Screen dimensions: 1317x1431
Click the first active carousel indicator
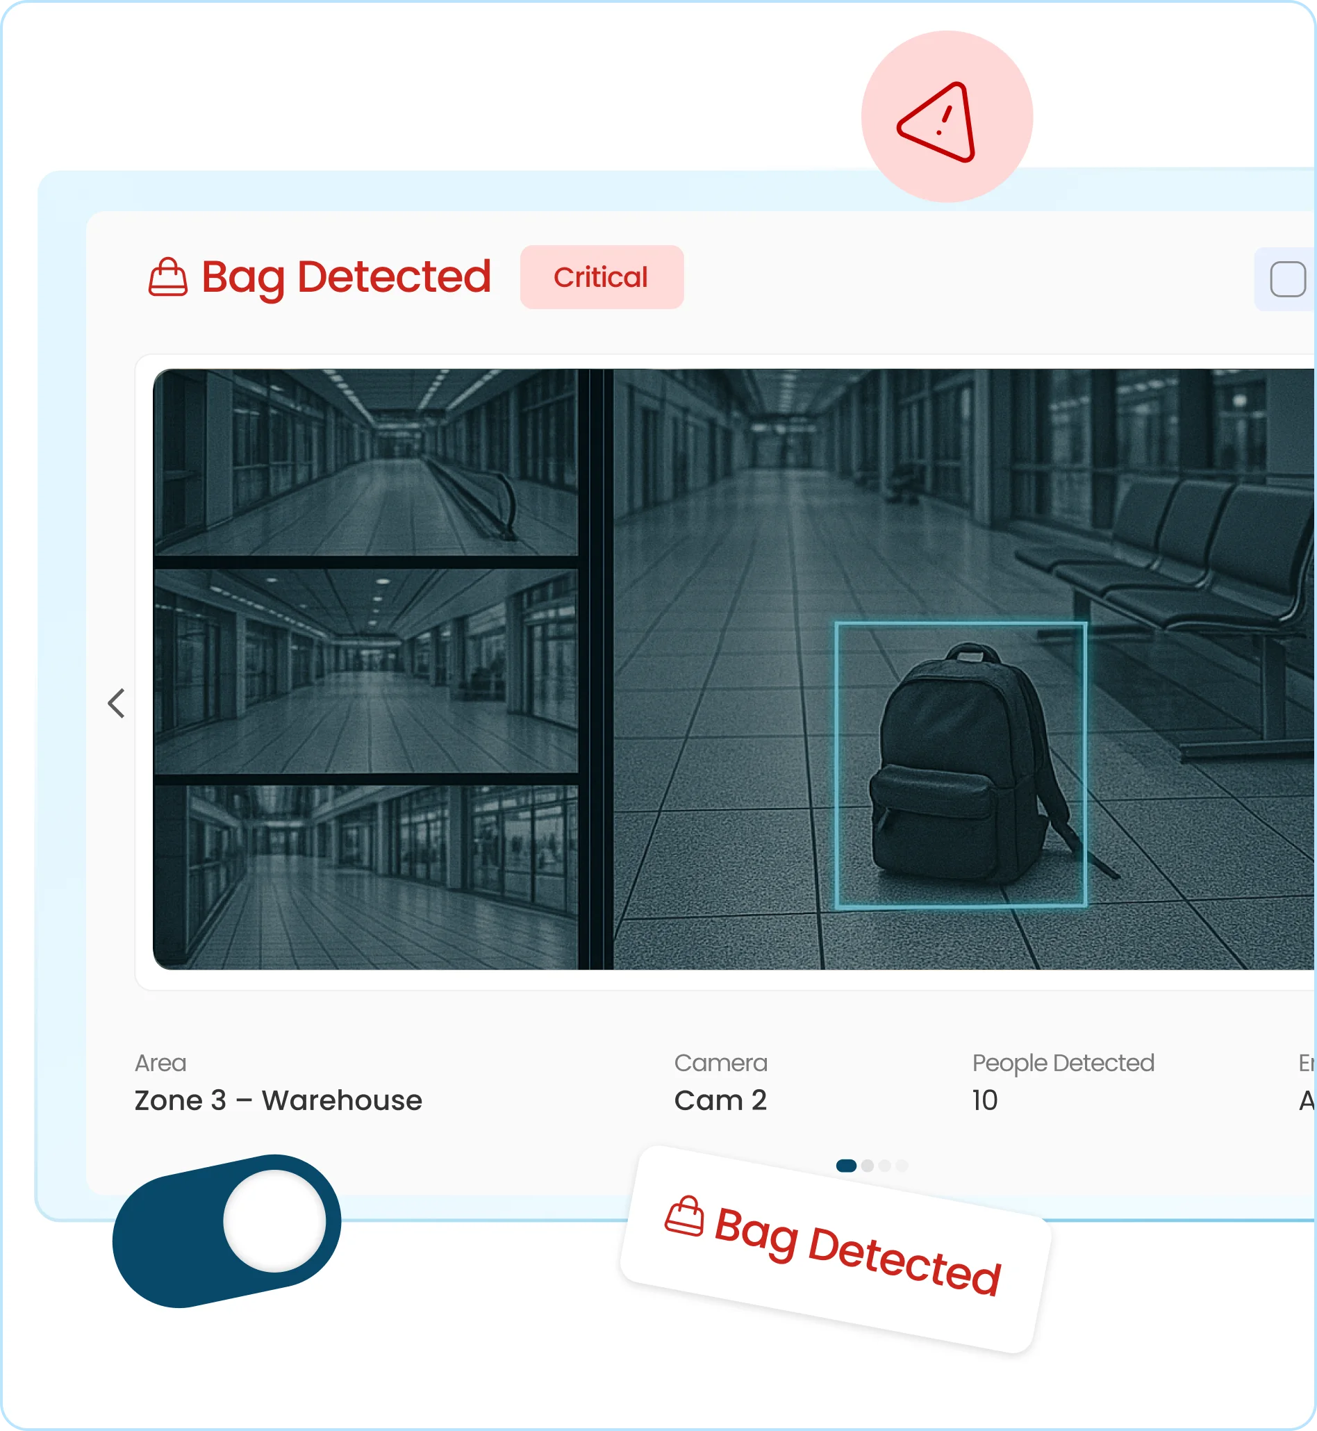click(x=847, y=1166)
